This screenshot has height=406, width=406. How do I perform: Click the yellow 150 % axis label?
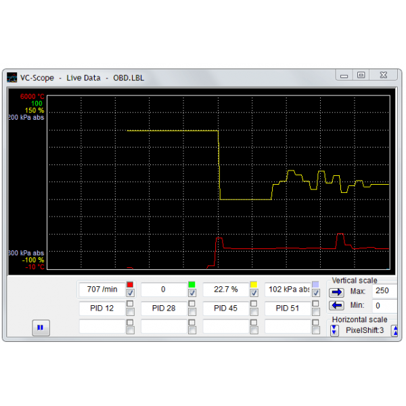[35, 110]
